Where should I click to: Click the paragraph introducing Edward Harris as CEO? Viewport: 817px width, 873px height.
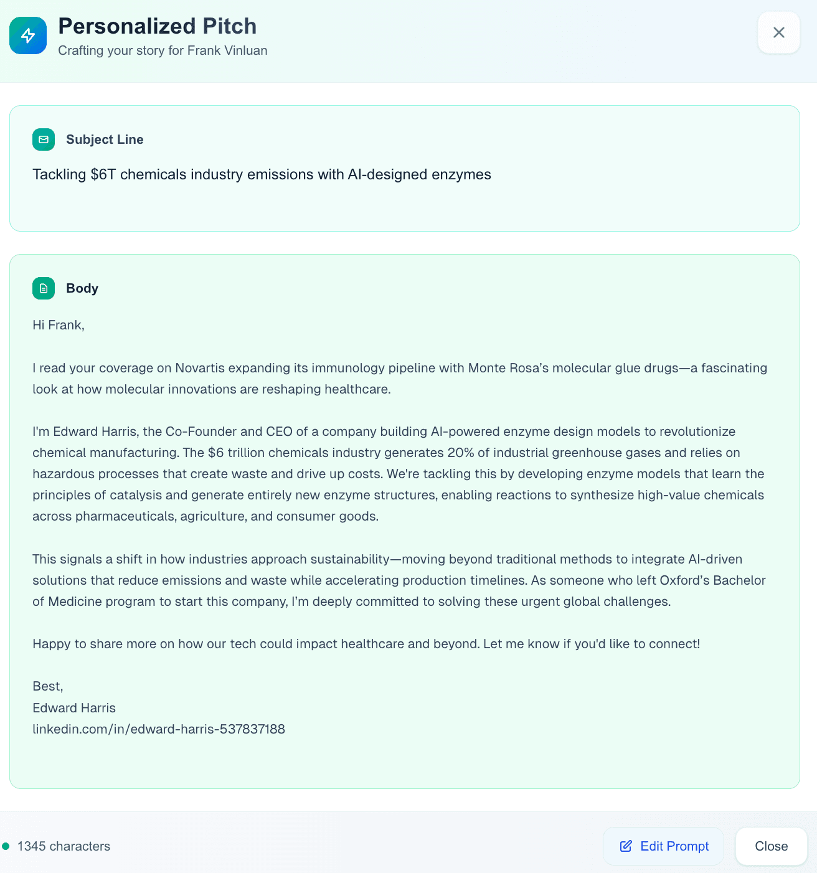[x=399, y=474]
